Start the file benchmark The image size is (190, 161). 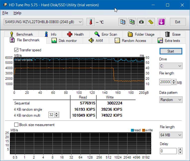[171, 51]
